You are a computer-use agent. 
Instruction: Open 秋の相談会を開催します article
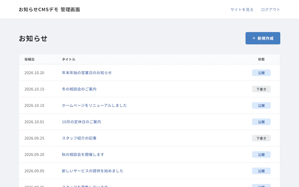click(x=83, y=155)
